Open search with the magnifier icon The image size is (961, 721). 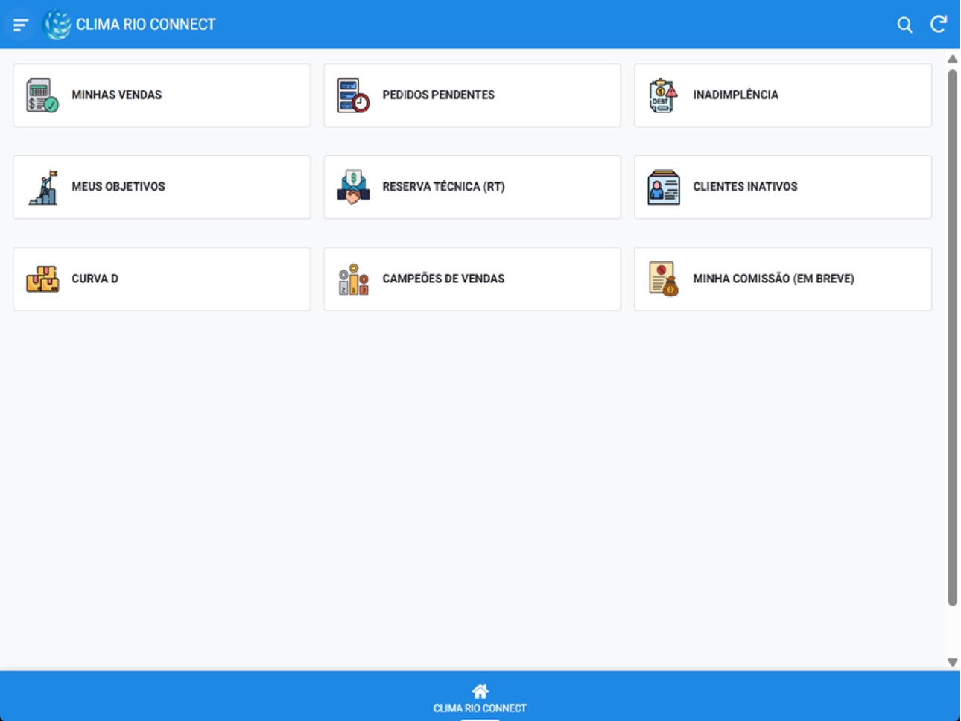coord(904,25)
